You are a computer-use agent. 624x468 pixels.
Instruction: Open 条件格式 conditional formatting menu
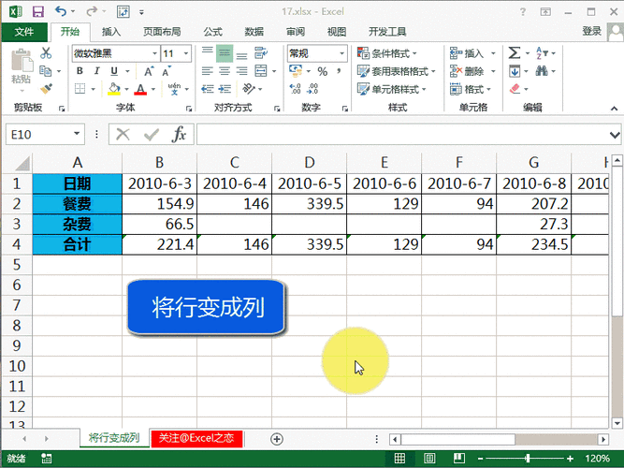click(386, 53)
